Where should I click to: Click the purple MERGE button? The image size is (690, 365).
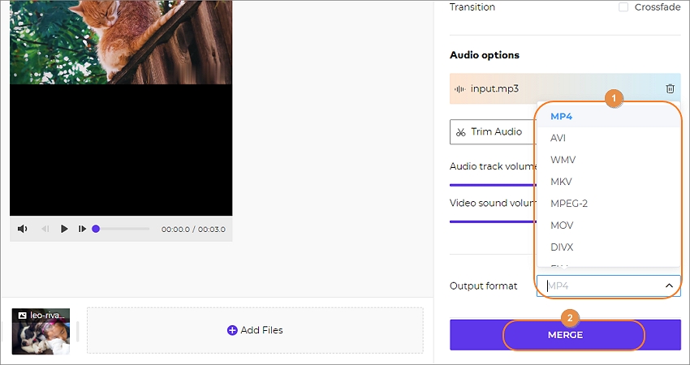pos(565,335)
